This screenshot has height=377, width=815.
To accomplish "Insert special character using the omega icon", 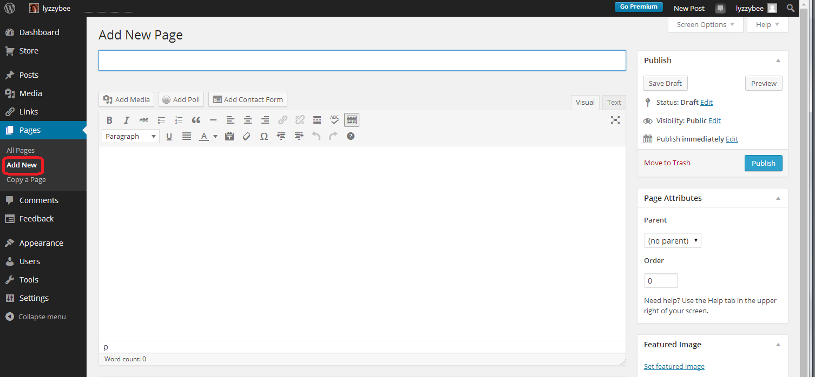I will click(264, 137).
